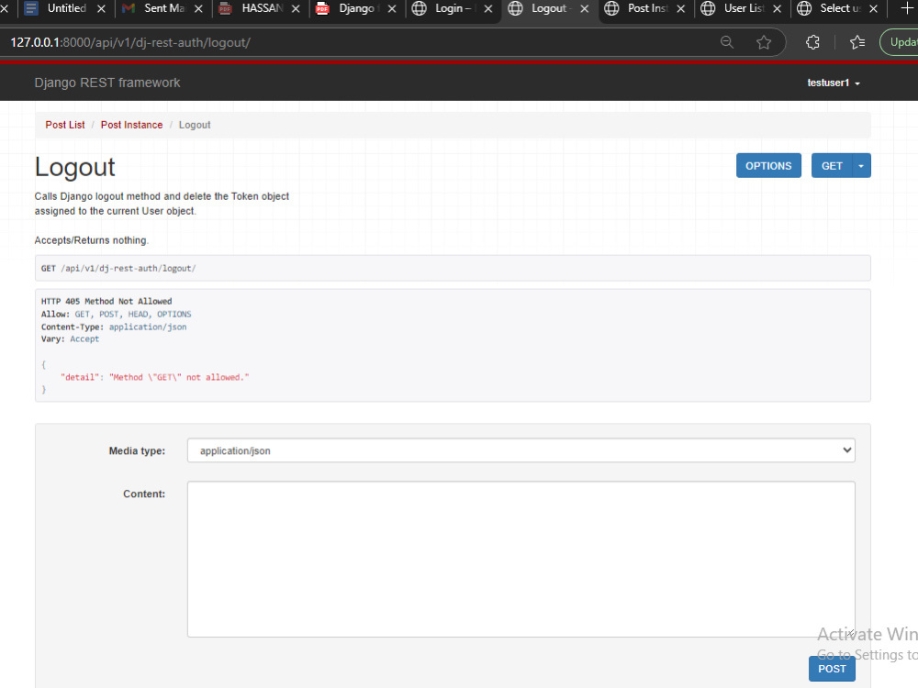The height and width of the screenshot is (688, 918).
Task: Open the Media type select box
Action: [x=521, y=450]
